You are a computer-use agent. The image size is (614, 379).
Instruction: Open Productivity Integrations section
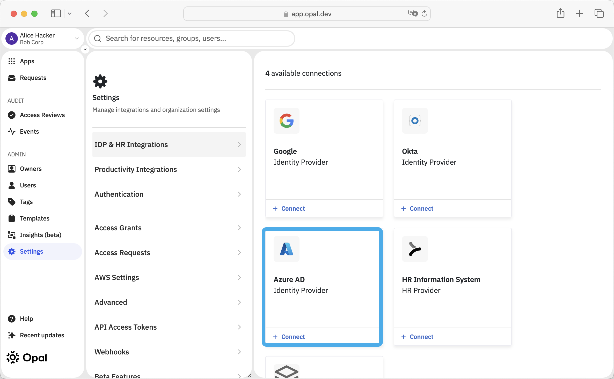point(169,169)
